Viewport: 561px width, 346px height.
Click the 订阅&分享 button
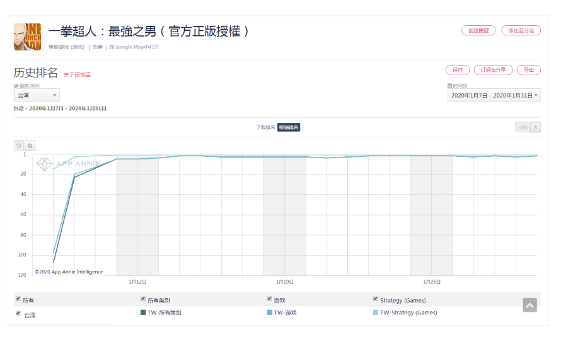[x=493, y=70]
